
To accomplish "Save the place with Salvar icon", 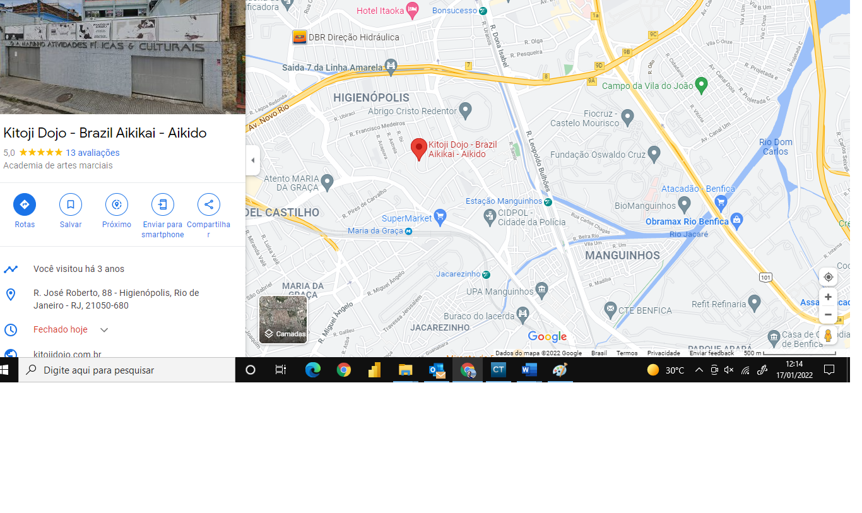I will 71,204.
